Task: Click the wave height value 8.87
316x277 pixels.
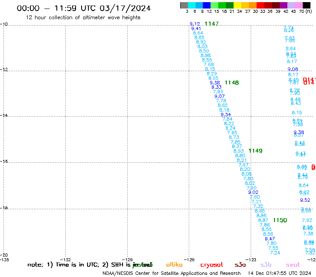Action: tap(263, 220)
